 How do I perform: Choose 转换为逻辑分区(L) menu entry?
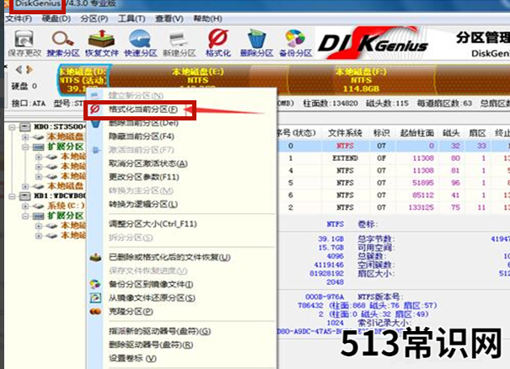pos(143,205)
